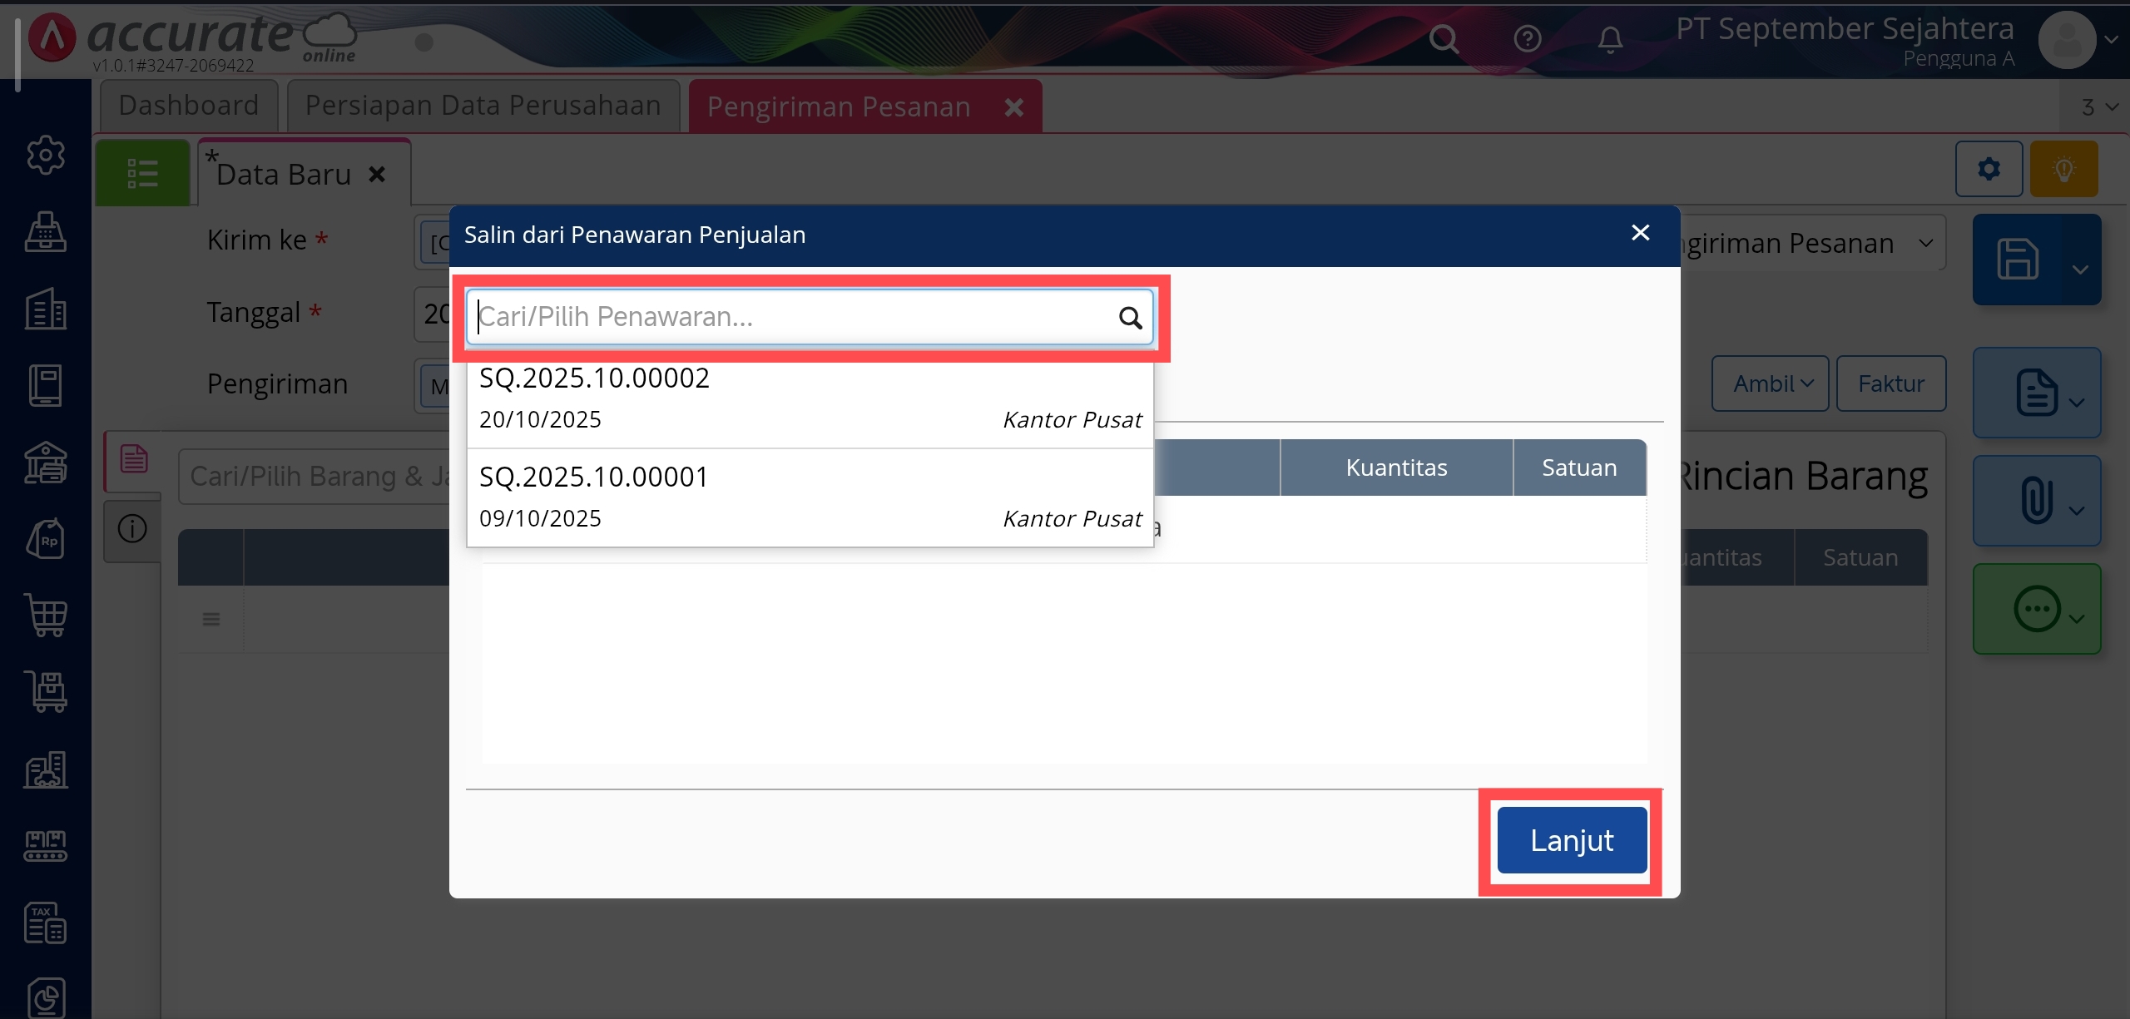The width and height of the screenshot is (2130, 1019).
Task: Click the cash register sidebar icon
Action: click(46, 232)
